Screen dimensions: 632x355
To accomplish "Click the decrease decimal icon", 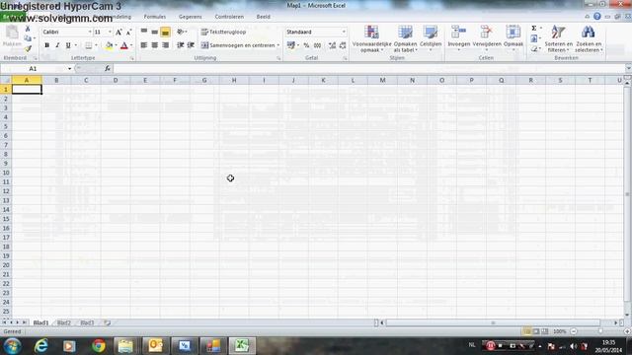I will (343, 45).
